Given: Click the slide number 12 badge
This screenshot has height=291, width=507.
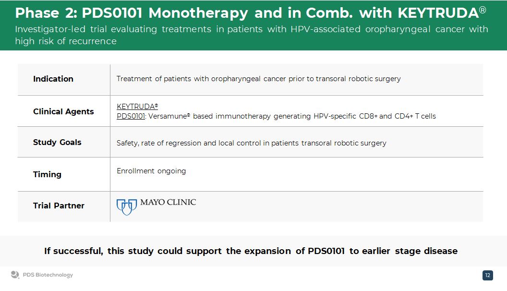Looking at the screenshot, I should point(487,275).
